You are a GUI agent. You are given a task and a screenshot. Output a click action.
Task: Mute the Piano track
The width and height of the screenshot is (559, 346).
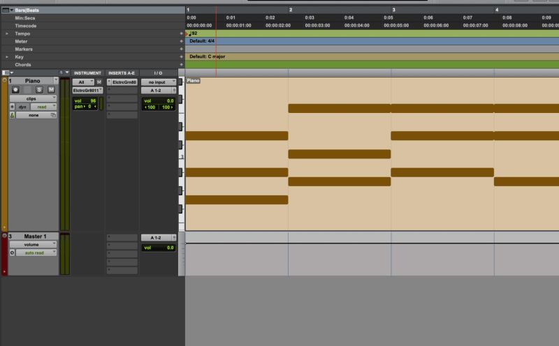pyautogui.click(x=51, y=90)
